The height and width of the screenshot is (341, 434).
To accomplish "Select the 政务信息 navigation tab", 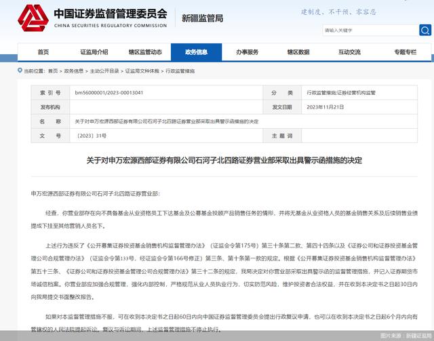I will [196, 52].
